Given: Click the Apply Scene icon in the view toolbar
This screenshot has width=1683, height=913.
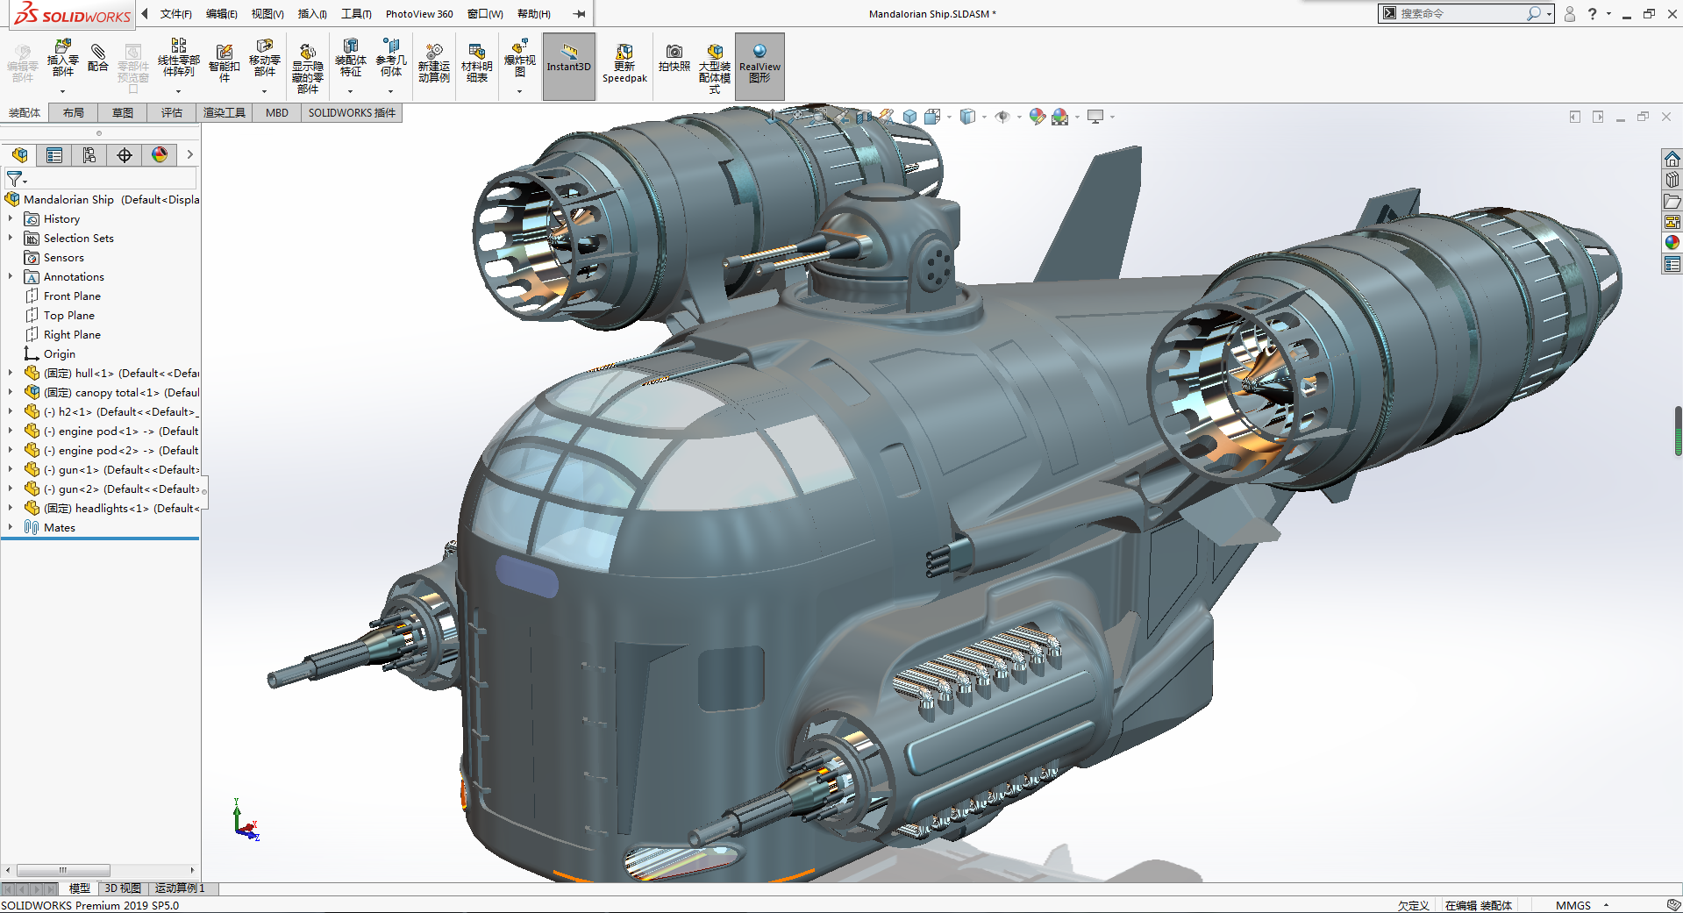Looking at the screenshot, I should coord(1059,117).
